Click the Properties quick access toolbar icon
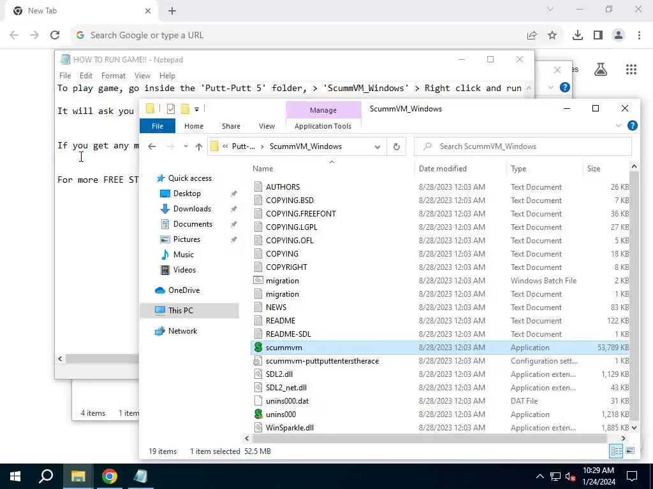 pos(171,109)
